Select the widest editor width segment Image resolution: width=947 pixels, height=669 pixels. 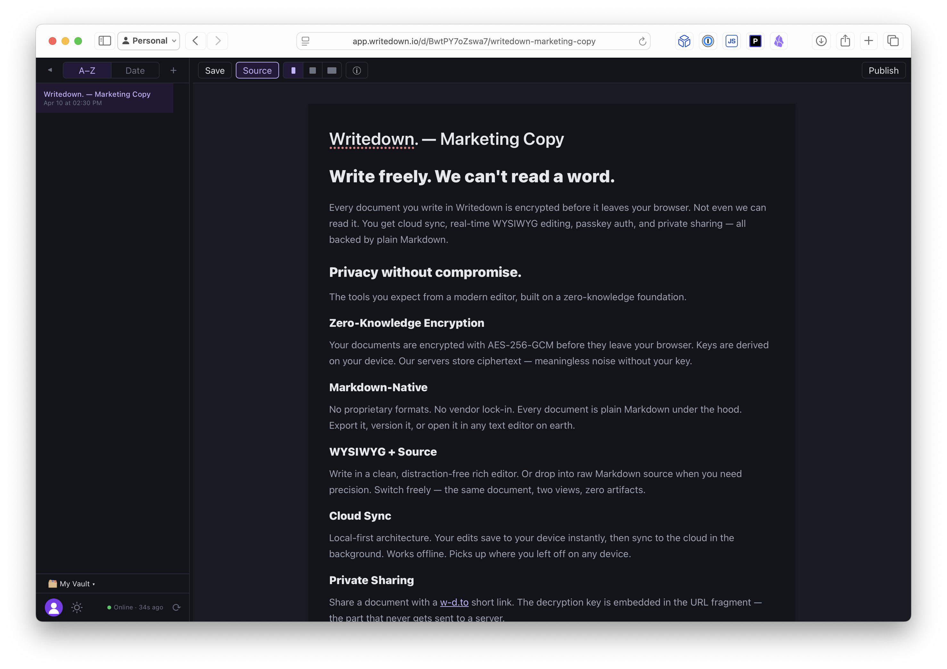click(331, 70)
